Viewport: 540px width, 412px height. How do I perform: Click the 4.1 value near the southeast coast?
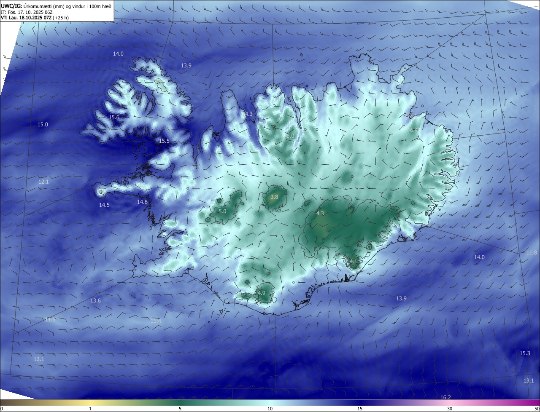[x=354, y=261]
